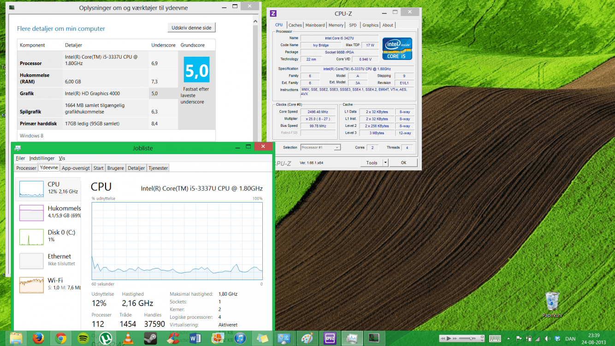Open Steam from the taskbar

point(150,339)
